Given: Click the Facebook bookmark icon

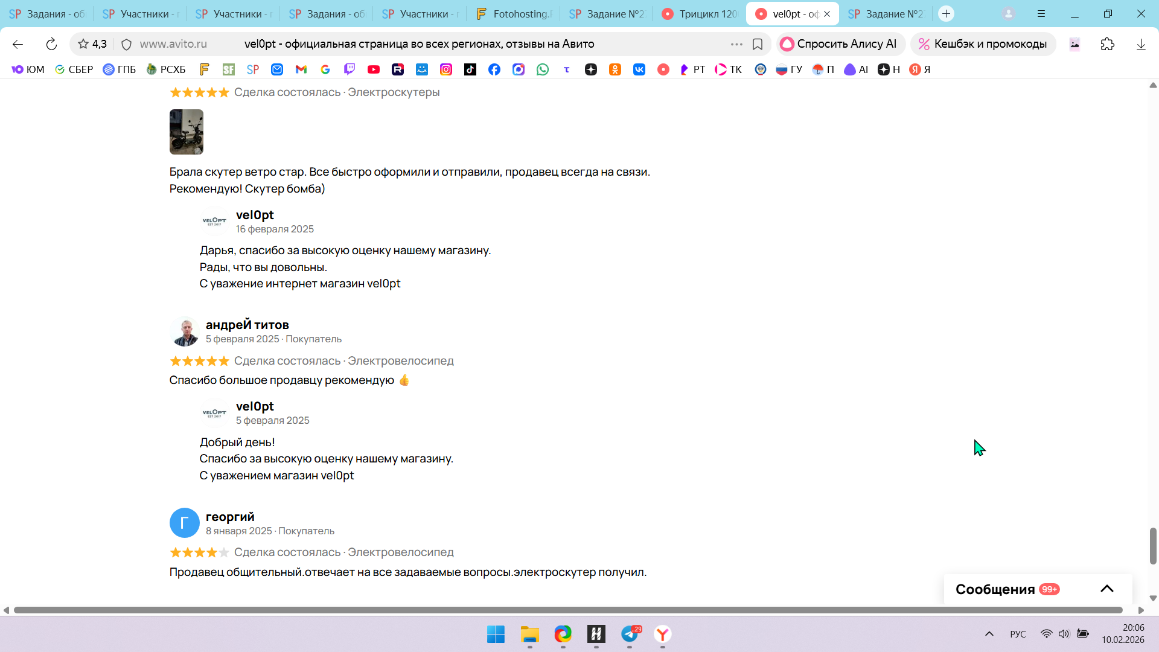Looking at the screenshot, I should pos(494,69).
